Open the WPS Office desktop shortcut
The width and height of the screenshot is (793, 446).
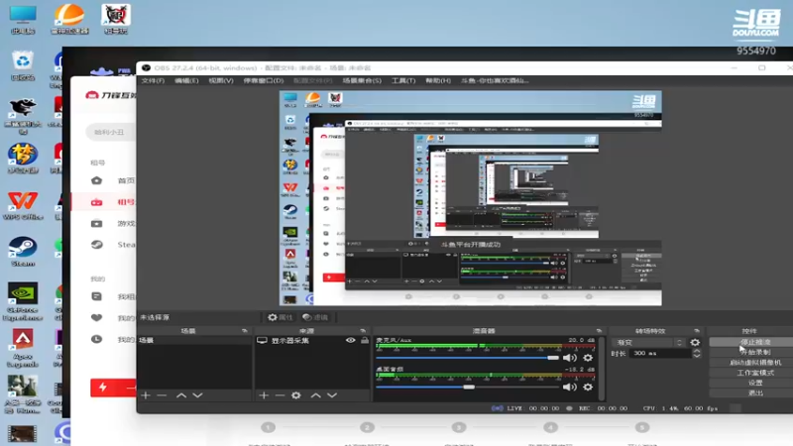click(23, 205)
